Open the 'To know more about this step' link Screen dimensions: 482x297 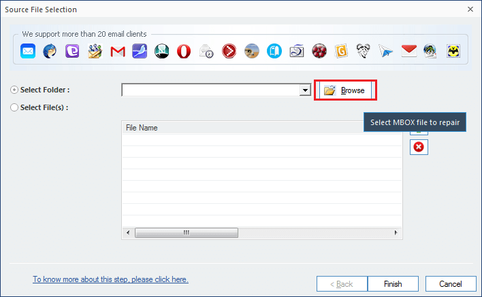pos(111,279)
